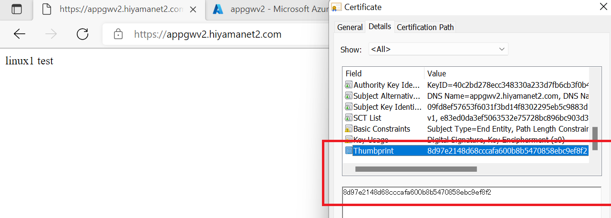Click the Azure logo on second tab
Viewport: 611px width, 218px height.
[218, 9]
